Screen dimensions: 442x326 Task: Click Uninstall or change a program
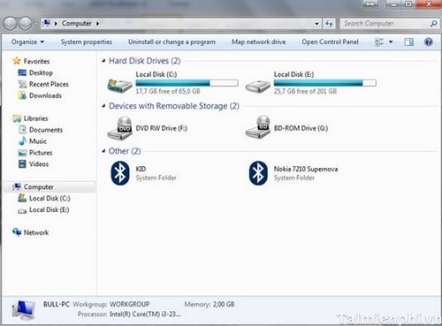(171, 42)
